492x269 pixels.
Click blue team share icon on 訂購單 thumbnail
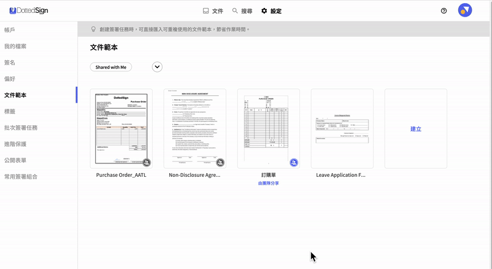(x=294, y=162)
